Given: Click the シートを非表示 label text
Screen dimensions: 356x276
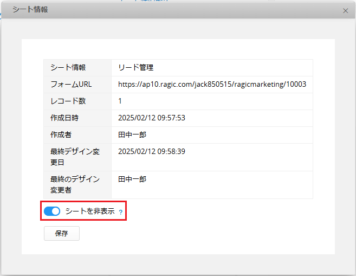Looking at the screenshot, I should coord(89,211).
